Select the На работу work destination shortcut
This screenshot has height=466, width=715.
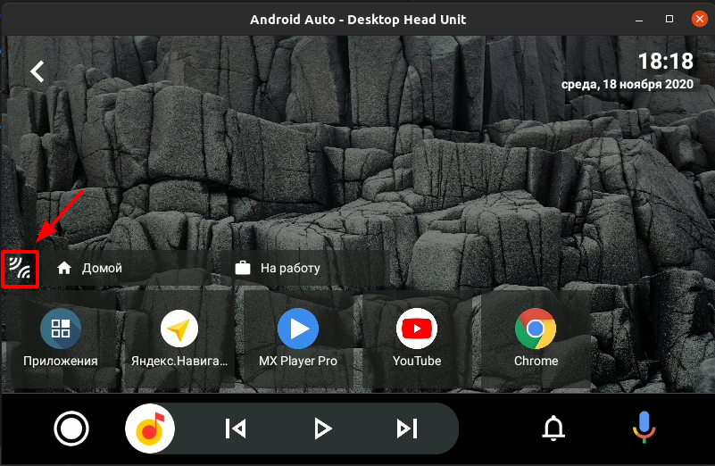click(x=277, y=268)
